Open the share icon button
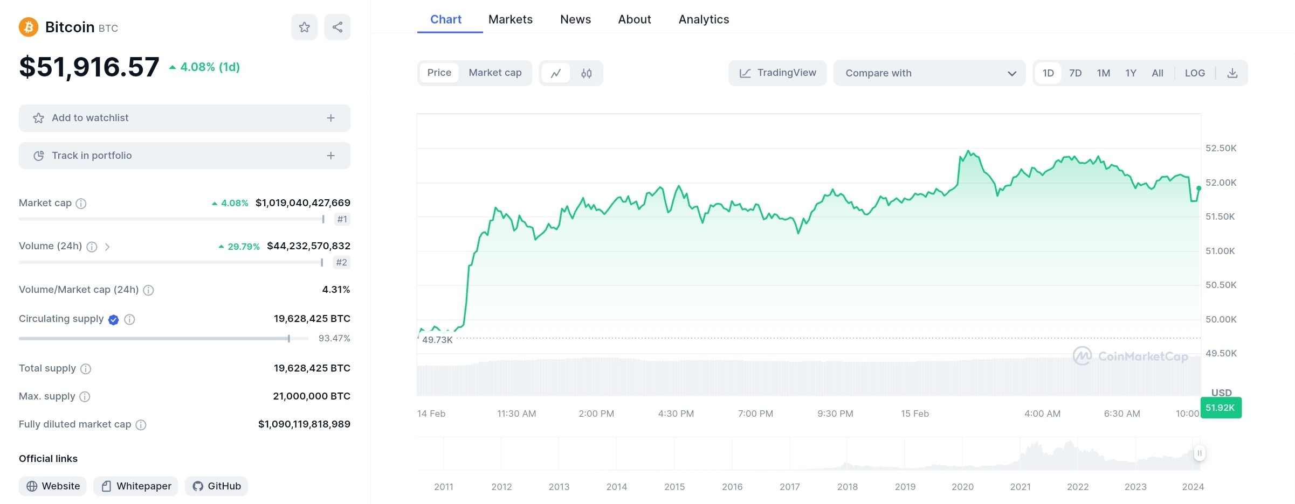 (337, 27)
